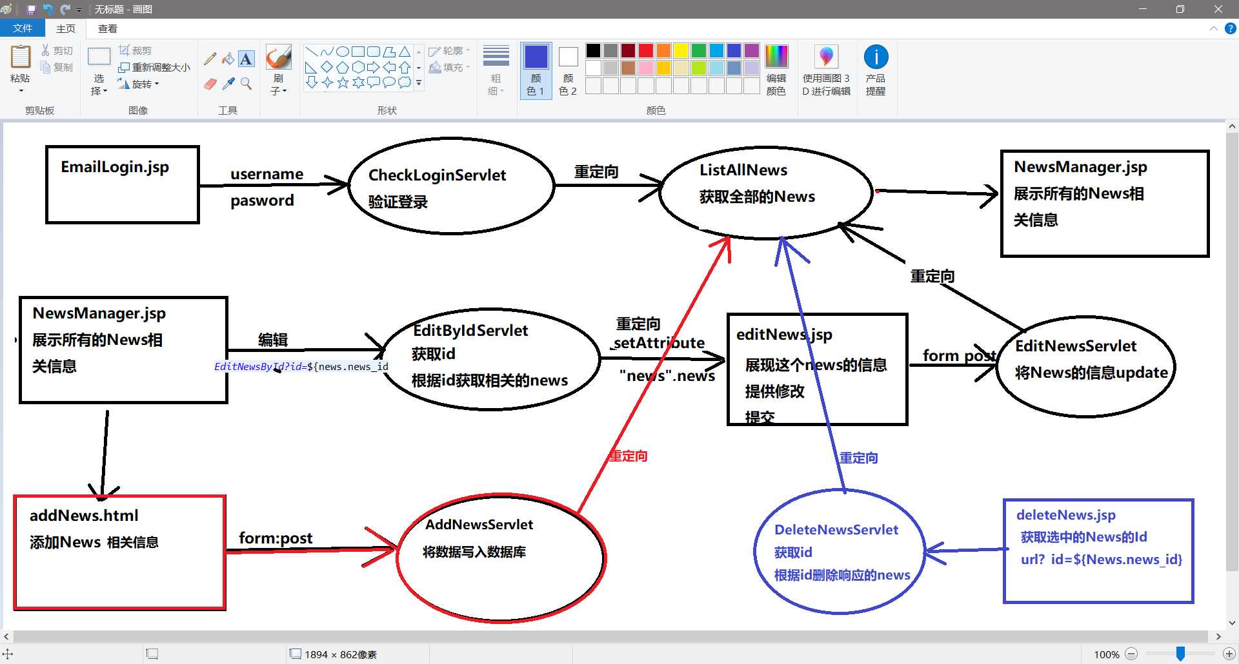This screenshot has height=664, width=1239.
Task: Pick the yellow color swatch
Action: (x=681, y=50)
